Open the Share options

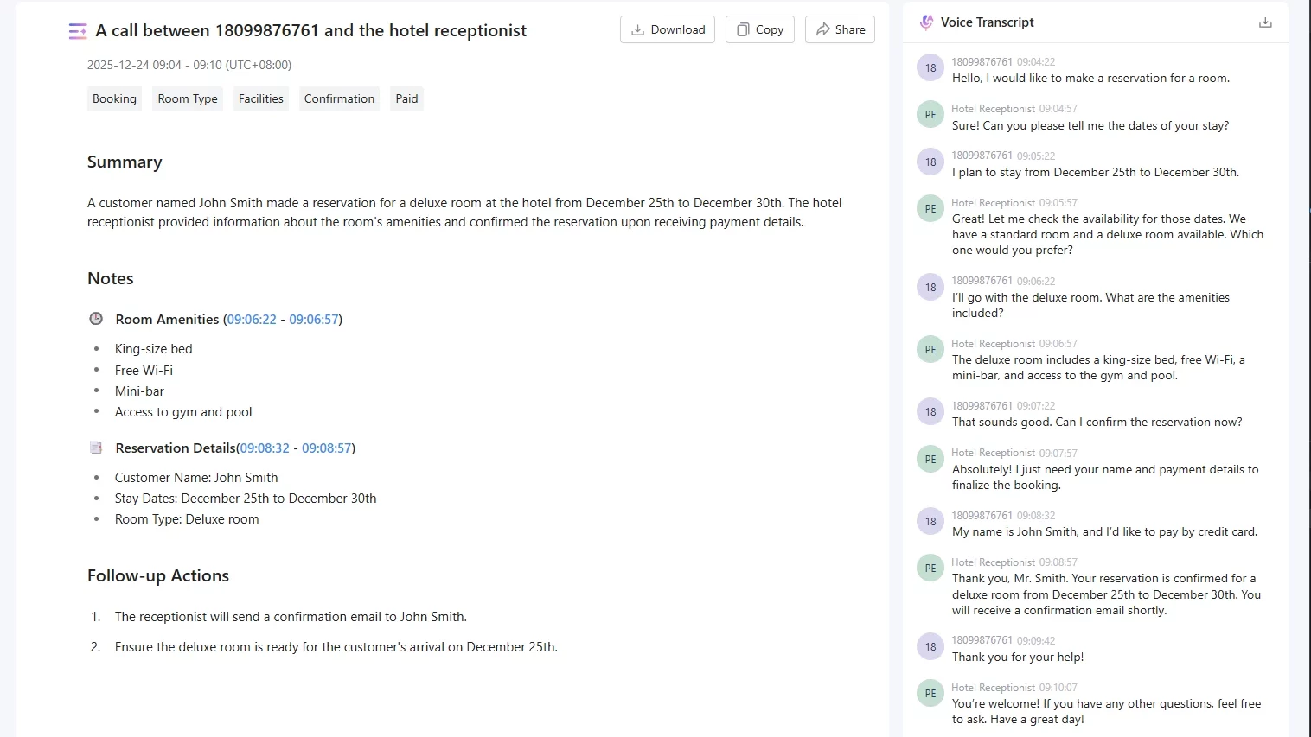841,29
